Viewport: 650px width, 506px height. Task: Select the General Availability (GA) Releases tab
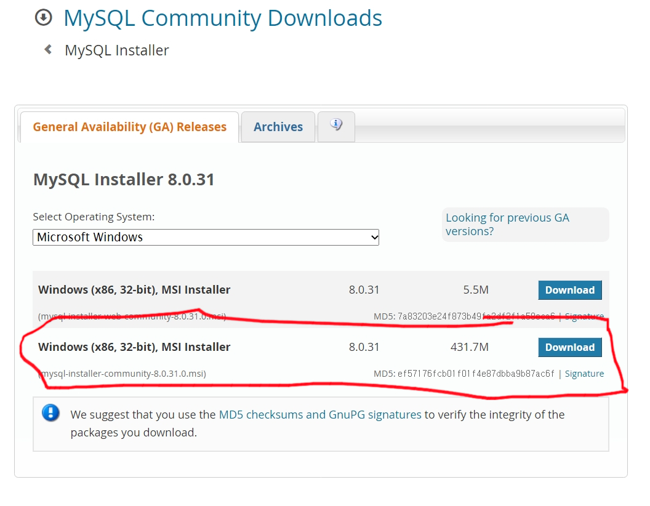(x=130, y=127)
